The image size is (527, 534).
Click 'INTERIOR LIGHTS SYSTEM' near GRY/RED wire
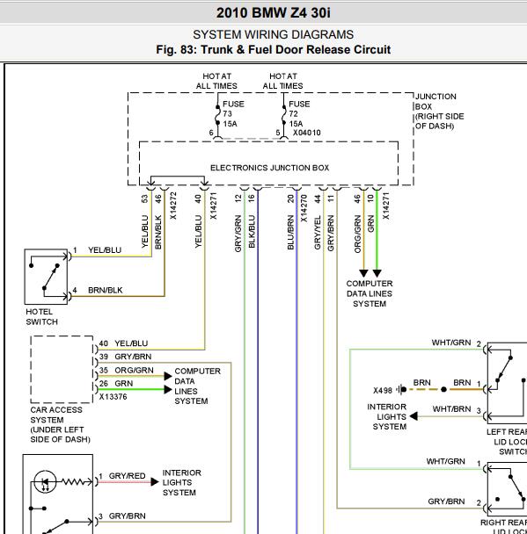(182, 482)
